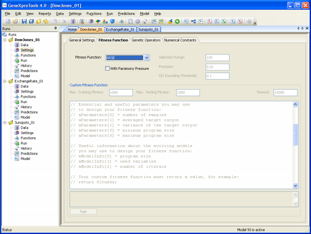Click the broom Clean toolbar icon
The height and width of the screenshot is (234, 311).
pyautogui.click(x=170, y=21)
